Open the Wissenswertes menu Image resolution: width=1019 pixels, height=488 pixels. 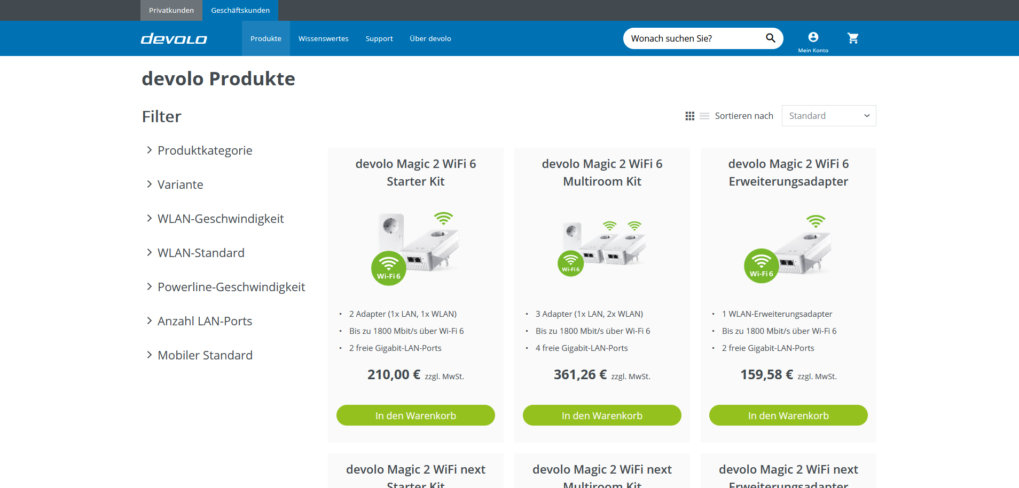click(324, 38)
